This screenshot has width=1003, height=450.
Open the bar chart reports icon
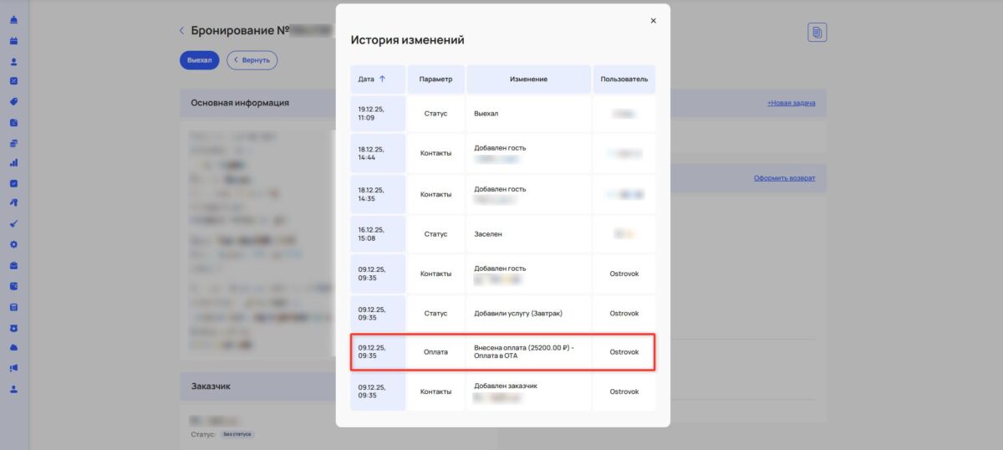point(14,163)
